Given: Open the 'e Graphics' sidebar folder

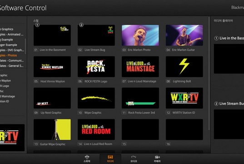Looking at the screenshot, I should [6, 29].
